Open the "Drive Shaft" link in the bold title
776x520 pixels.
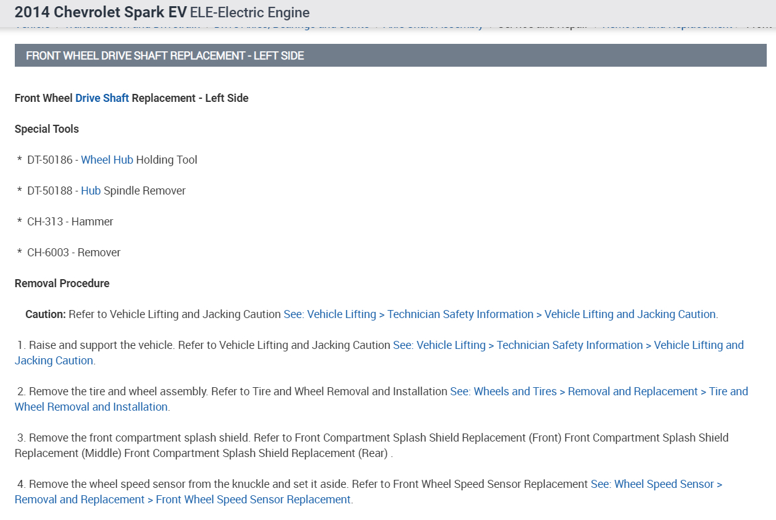point(102,98)
